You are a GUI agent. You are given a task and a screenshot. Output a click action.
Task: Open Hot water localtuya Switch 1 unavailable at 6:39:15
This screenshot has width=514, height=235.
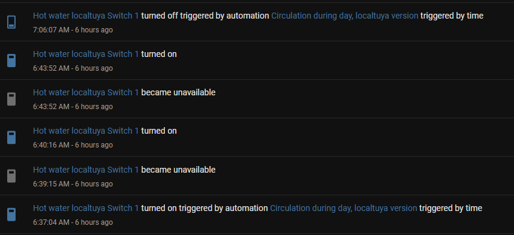pyautogui.click(x=86, y=170)
